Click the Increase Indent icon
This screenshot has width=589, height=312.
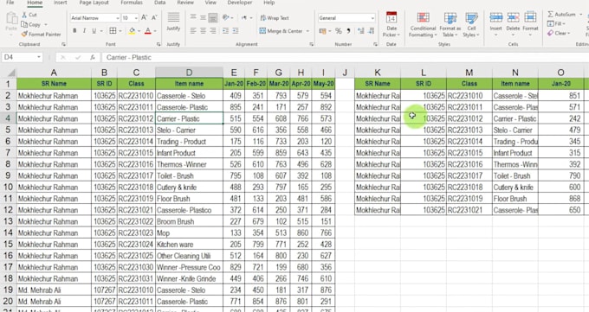pyautogui.click(x=235, y=31)
